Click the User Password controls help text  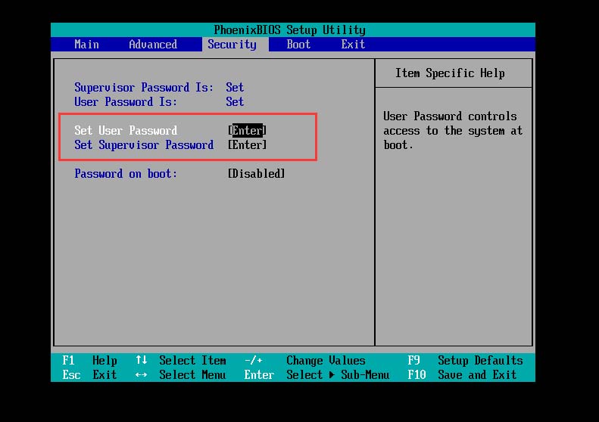point(453,131)
